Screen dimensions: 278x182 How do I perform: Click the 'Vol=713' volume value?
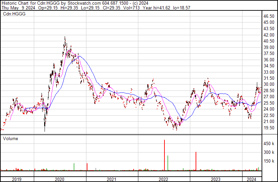(x=131, y=8)
